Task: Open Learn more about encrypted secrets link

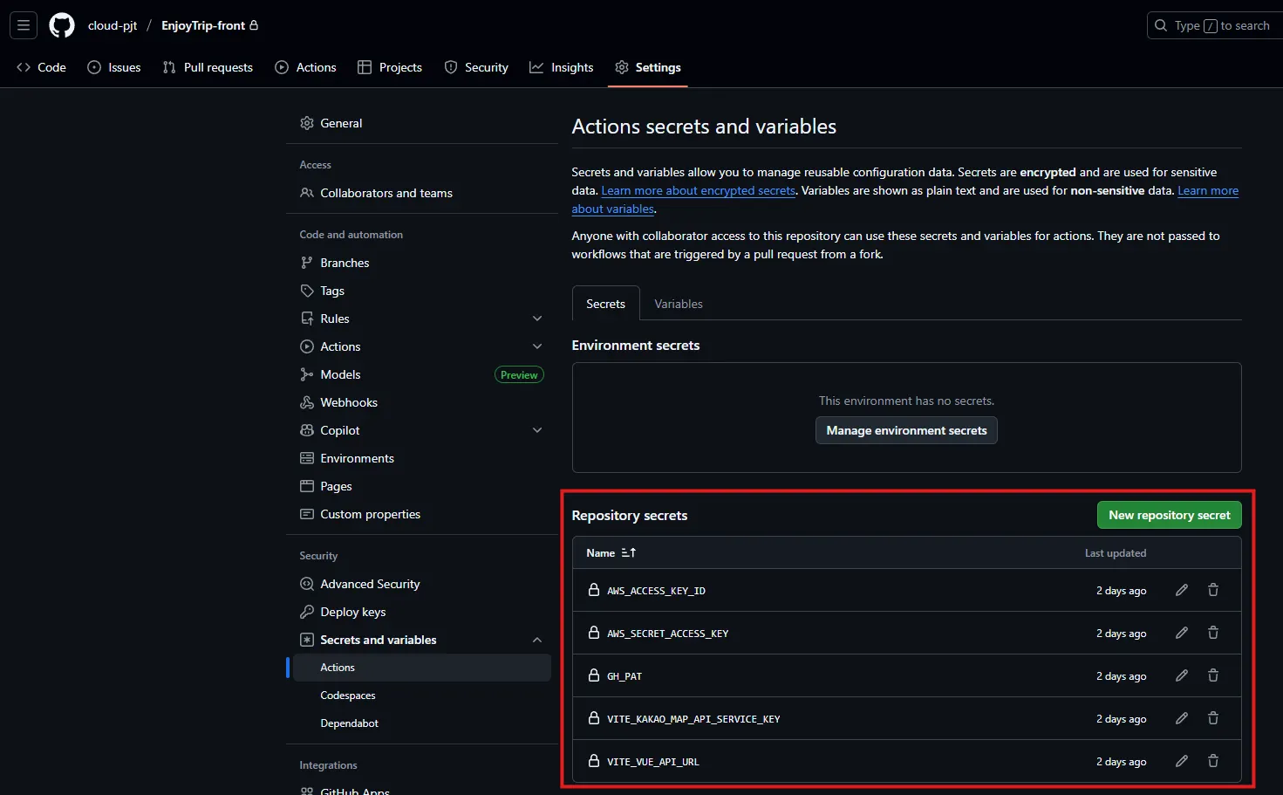Action: [x=698, y=190]
